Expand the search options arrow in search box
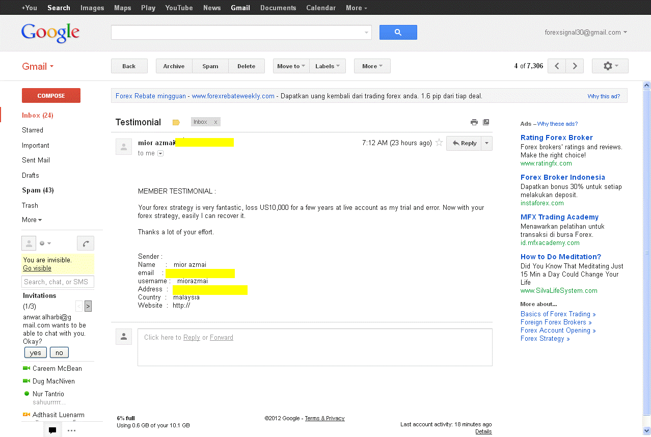 tap(366, 33)
